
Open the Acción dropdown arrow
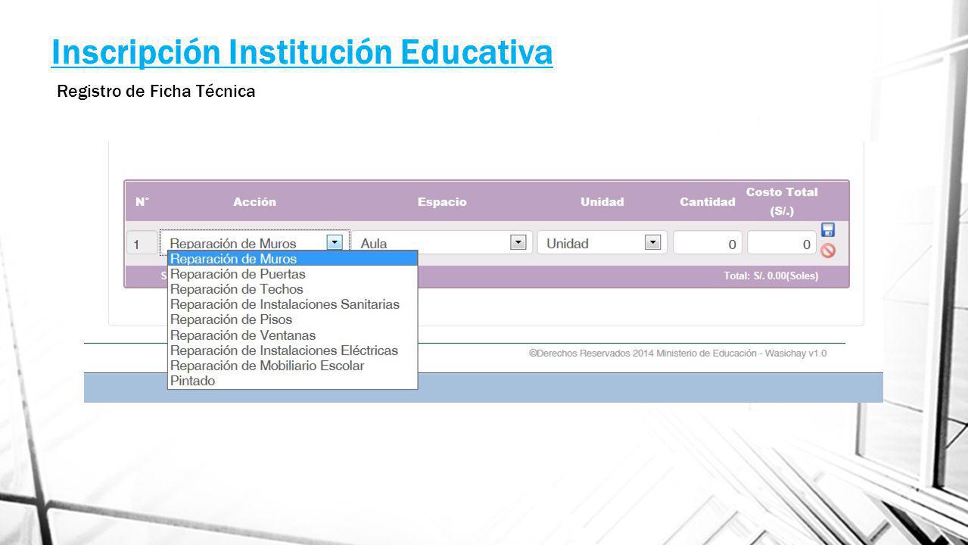coord(335,242)
